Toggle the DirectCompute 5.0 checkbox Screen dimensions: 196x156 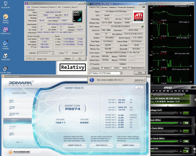[x=129, y=68]
